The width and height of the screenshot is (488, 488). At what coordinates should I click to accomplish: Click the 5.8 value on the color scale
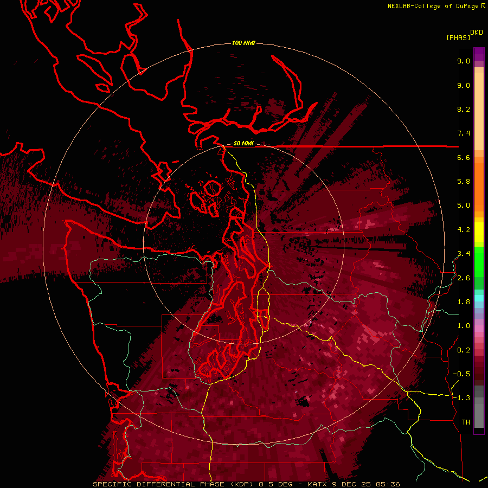464,181
